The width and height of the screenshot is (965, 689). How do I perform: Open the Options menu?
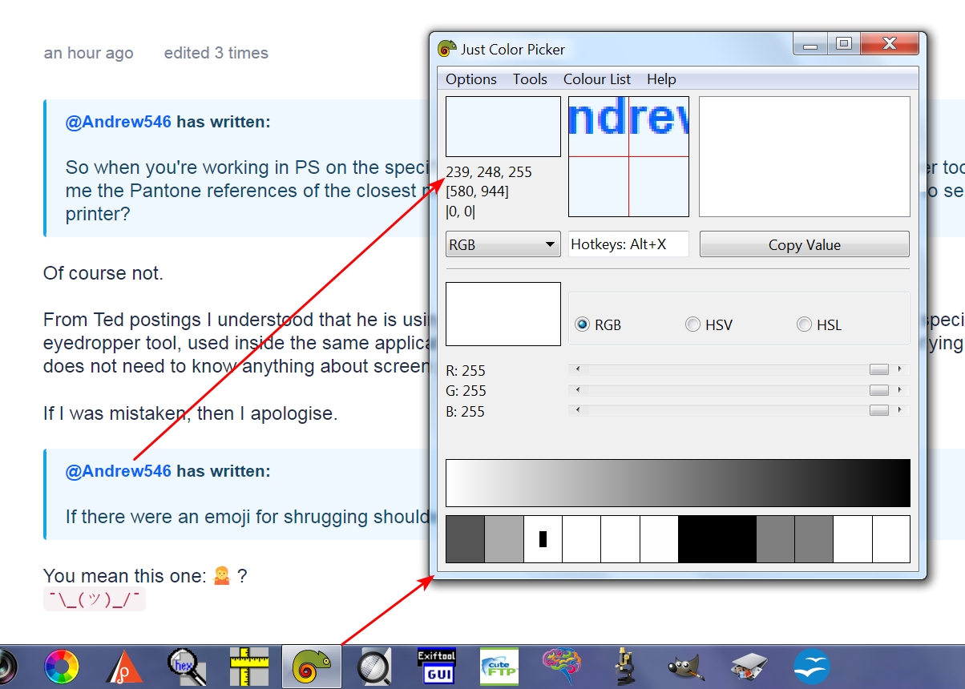471,79
